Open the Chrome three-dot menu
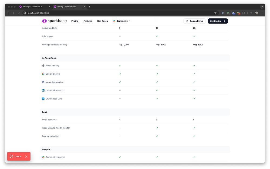This screenshot has width=270, height=169. 262,13
